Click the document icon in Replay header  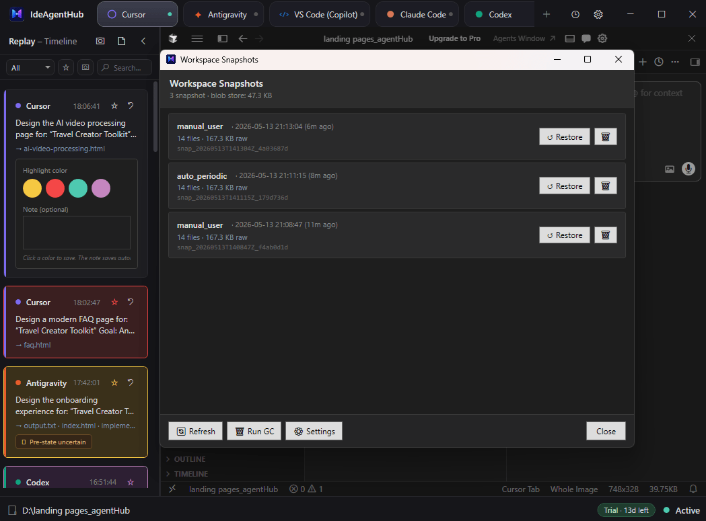click(122, 41)
